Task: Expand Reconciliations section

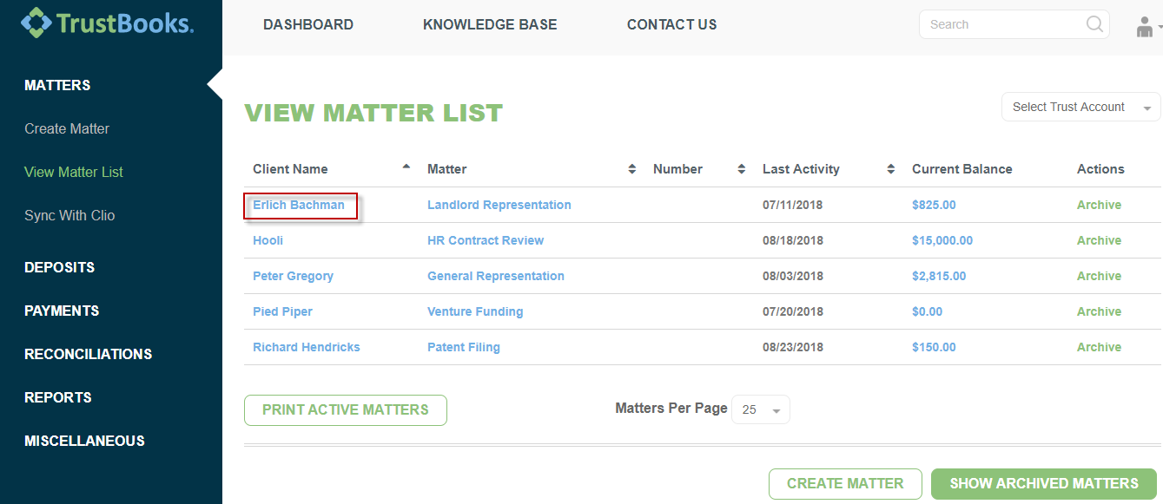Action: click(89, 354)
